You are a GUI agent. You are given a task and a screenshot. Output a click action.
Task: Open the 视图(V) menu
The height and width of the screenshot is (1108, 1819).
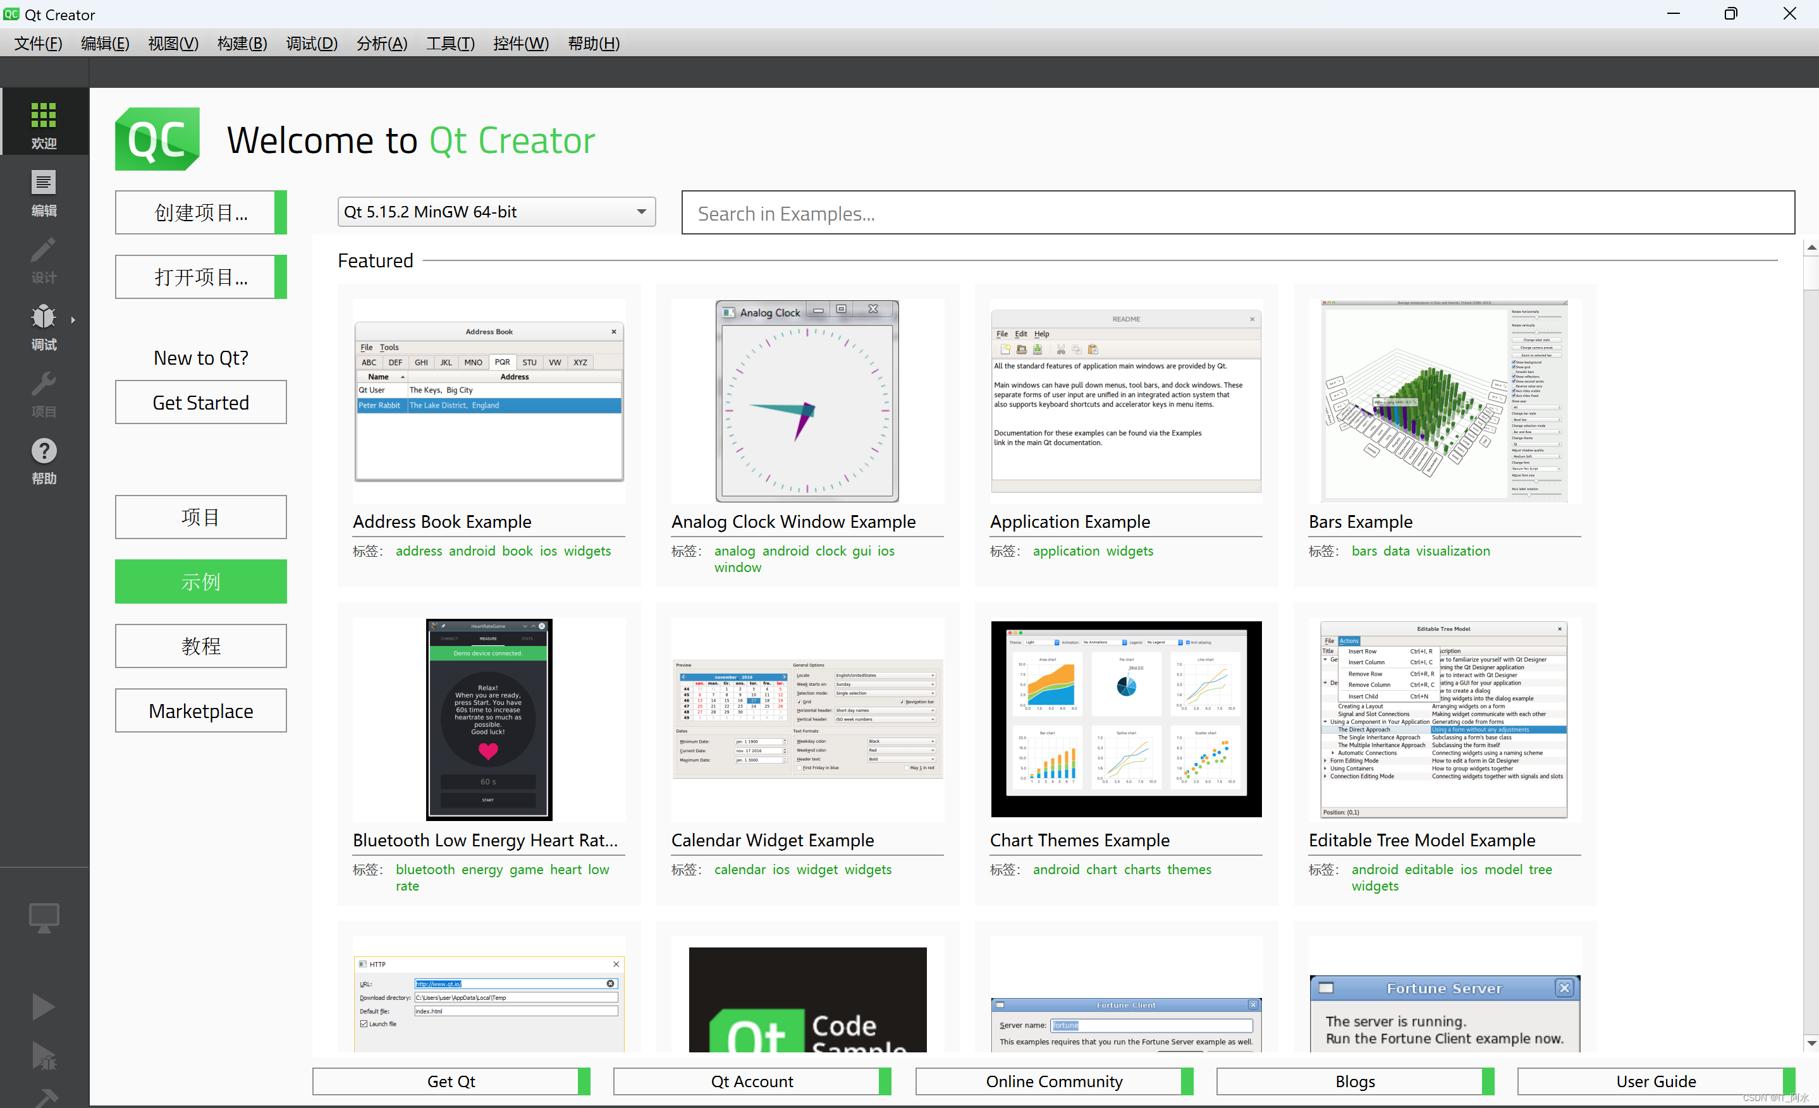[x=173, y=44]
